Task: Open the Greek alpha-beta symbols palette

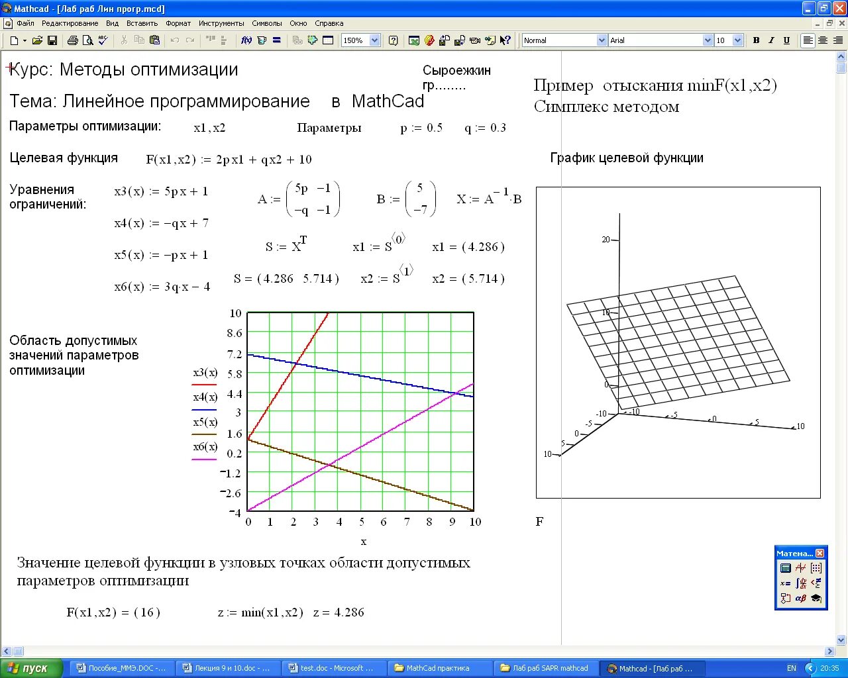Action: click(801, 599)
